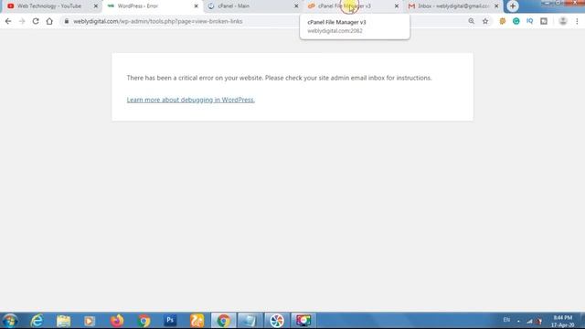Open Windows Explorer folder in taskbar
This screenshot has width=585, height=329.
click(63, 321)
